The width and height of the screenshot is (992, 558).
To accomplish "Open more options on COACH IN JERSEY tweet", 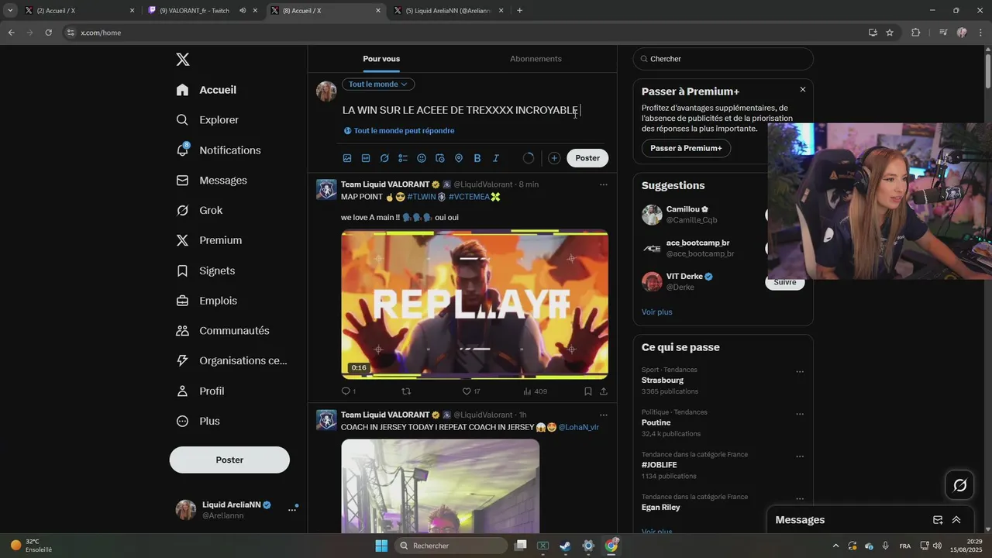I will 604,415.
